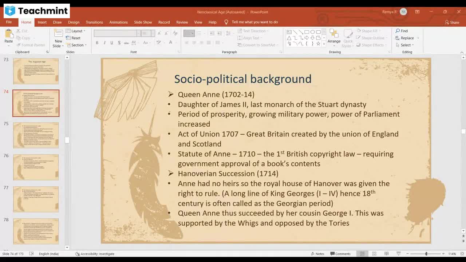Expand the Font size combo box

[153, 33]
